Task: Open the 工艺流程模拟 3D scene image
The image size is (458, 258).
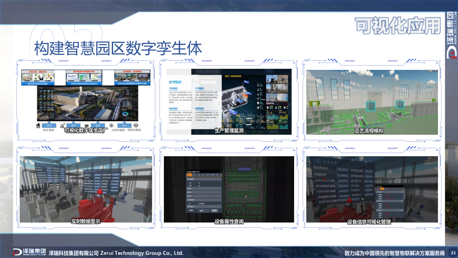Action: (x=372, y=102)
